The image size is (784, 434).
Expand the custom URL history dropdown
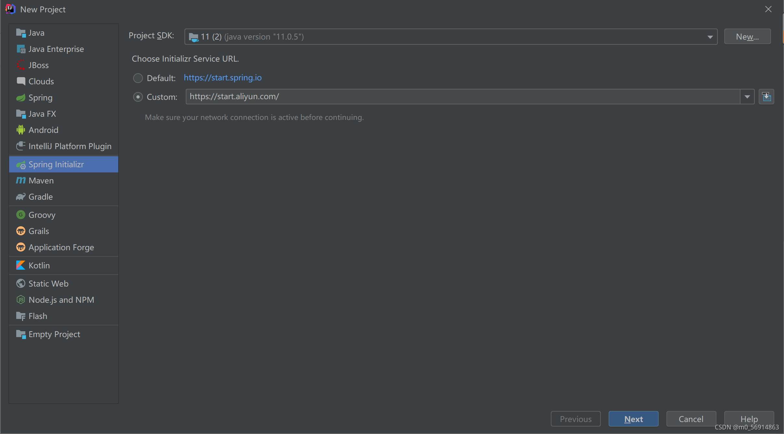point(747,96)
